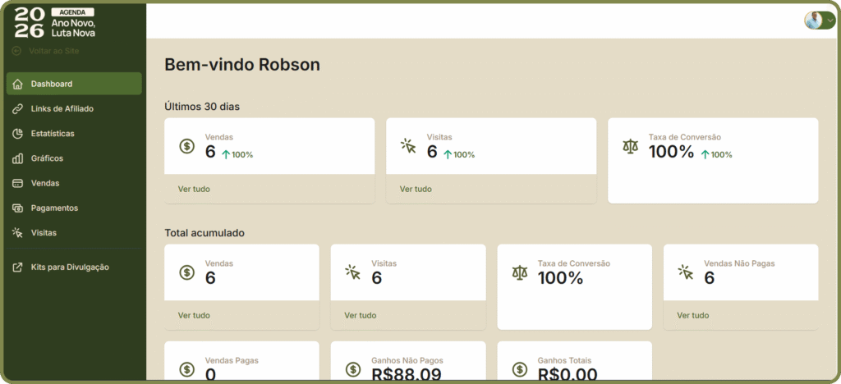
Task: Click the scales icon in last-30-days conversion card
Action: (630, 147)
